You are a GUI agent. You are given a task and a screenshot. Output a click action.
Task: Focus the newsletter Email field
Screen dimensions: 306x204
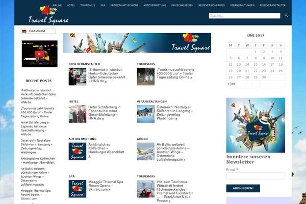tap(256, 175)
